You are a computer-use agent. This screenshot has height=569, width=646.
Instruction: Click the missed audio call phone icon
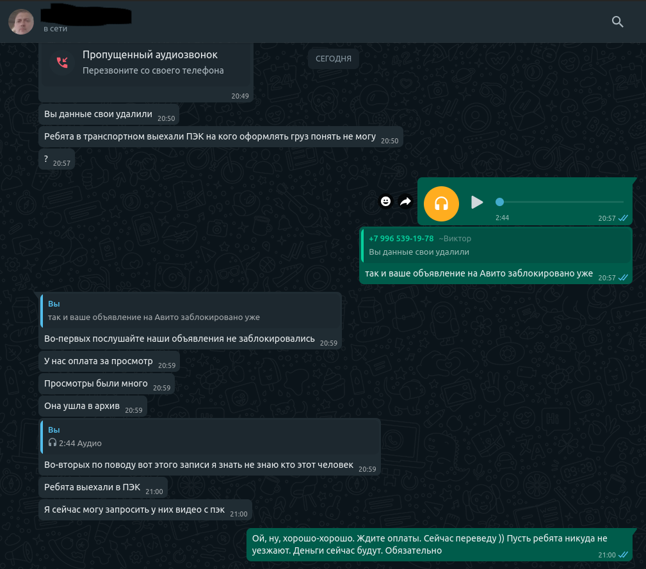point(62,62)
